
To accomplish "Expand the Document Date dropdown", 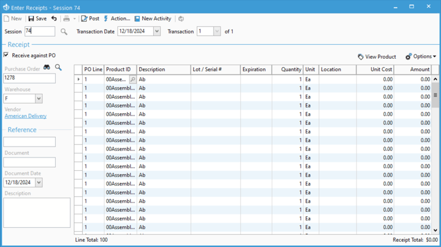I will (39, 182).
